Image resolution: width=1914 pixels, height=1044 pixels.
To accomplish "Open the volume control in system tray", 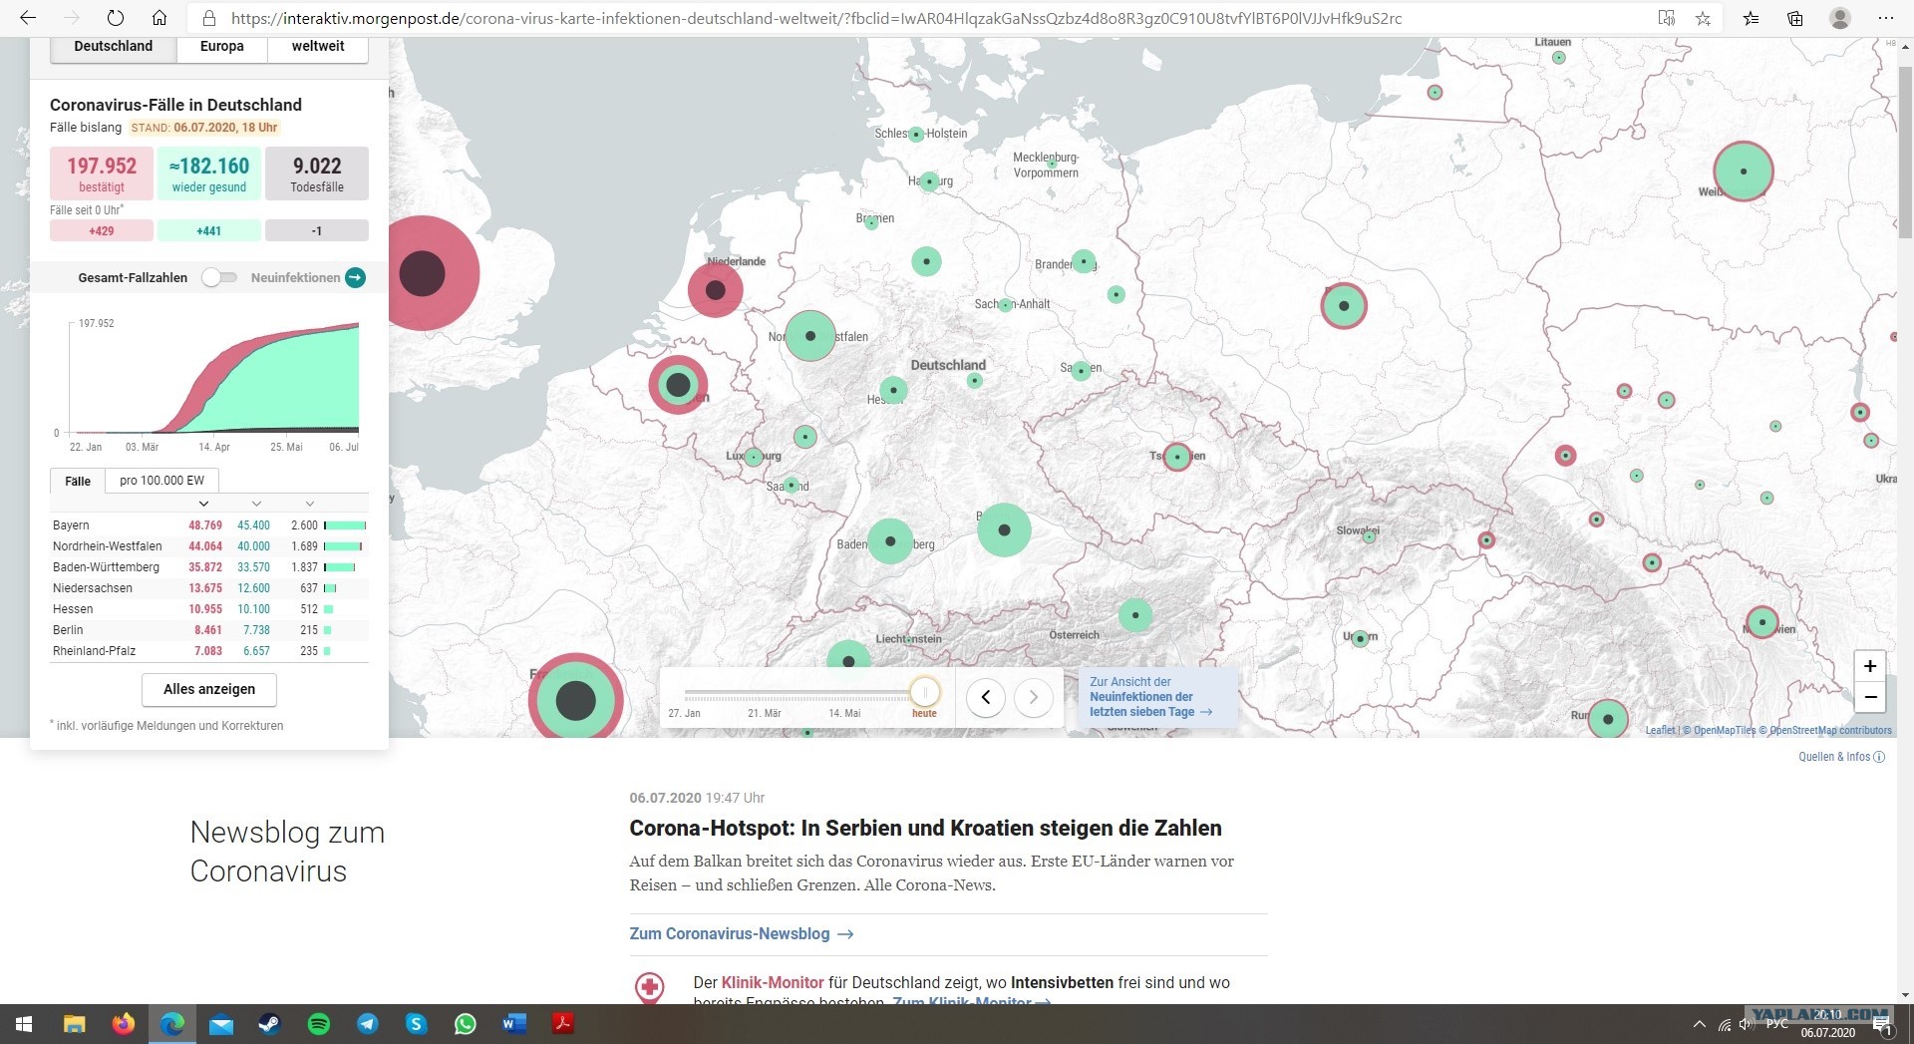I will pos(1746,1024).
